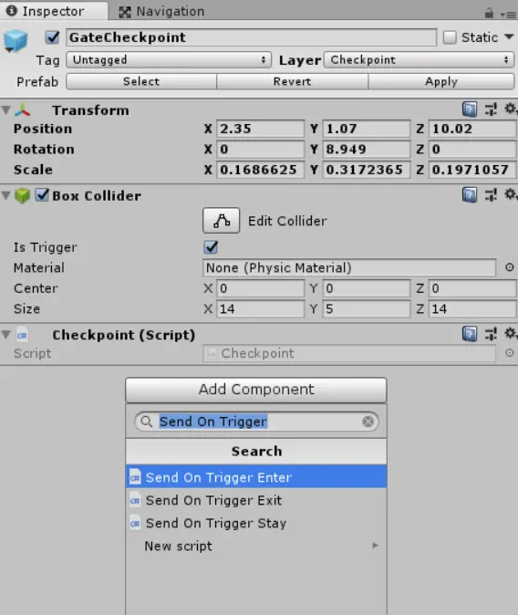The image size is (518, 615).
Task: Click the Send On Trigger Stay icon
Action: tap(135, 523)
